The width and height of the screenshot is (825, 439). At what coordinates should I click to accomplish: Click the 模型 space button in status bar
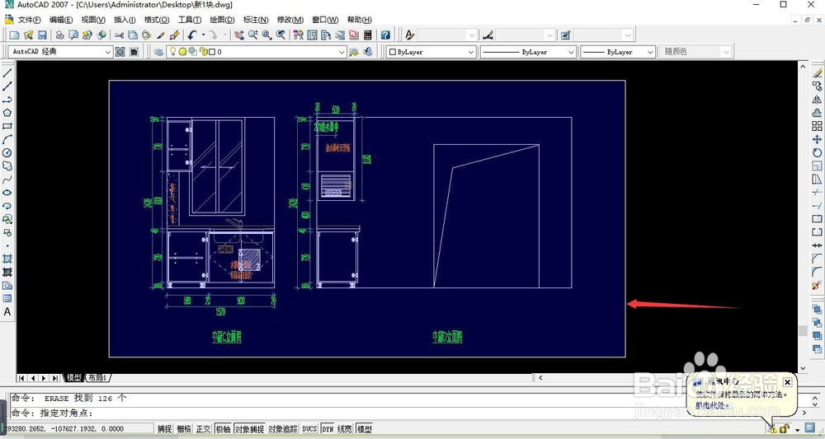click(364, 429)
